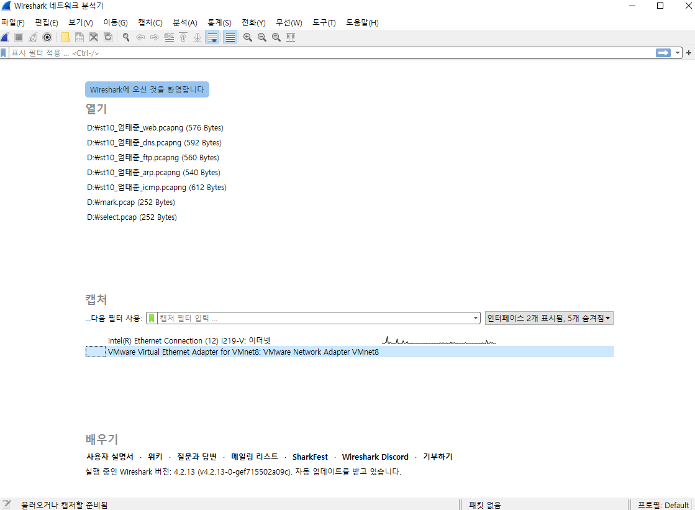Toggle auto-scroll during live capture
Image resolution: width=695 pixels, height=510 pixels.
(x=212, y=37)
